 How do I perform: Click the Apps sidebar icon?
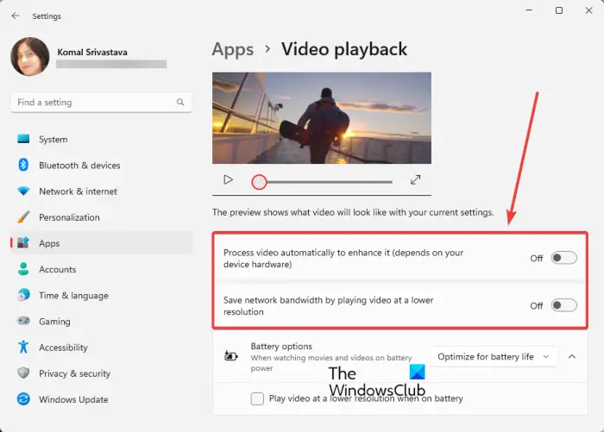point(23,243)
